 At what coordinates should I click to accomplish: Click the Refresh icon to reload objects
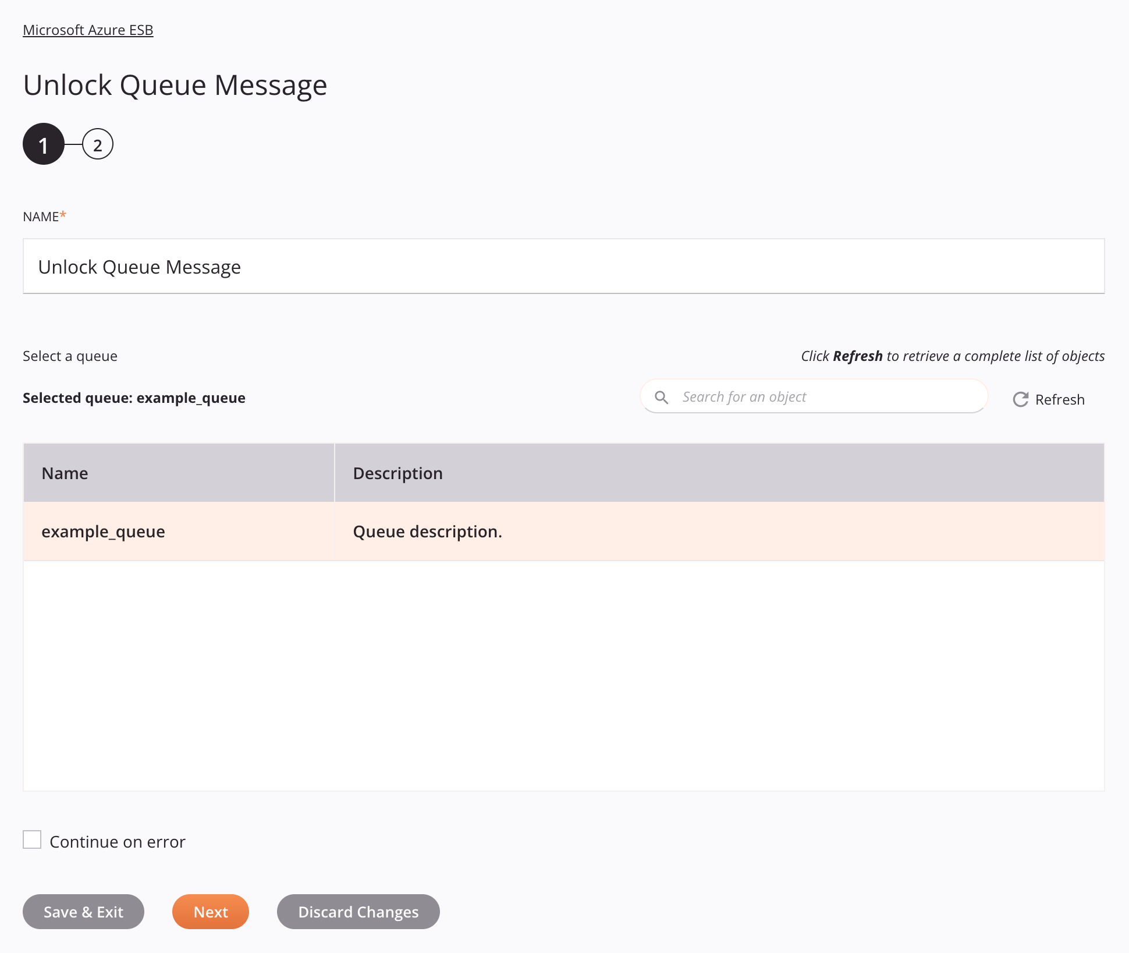1021,398
